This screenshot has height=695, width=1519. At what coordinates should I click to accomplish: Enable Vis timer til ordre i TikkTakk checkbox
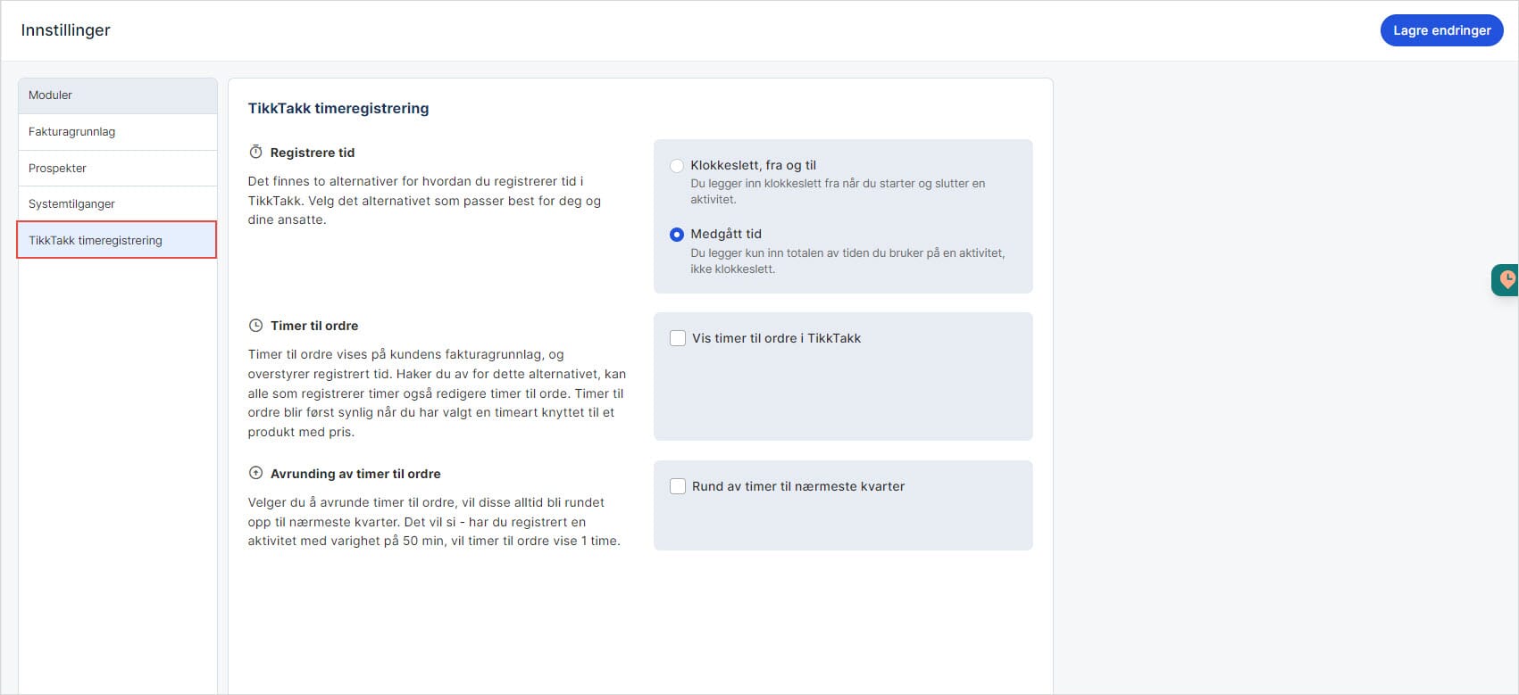click(x=678, y=338)
